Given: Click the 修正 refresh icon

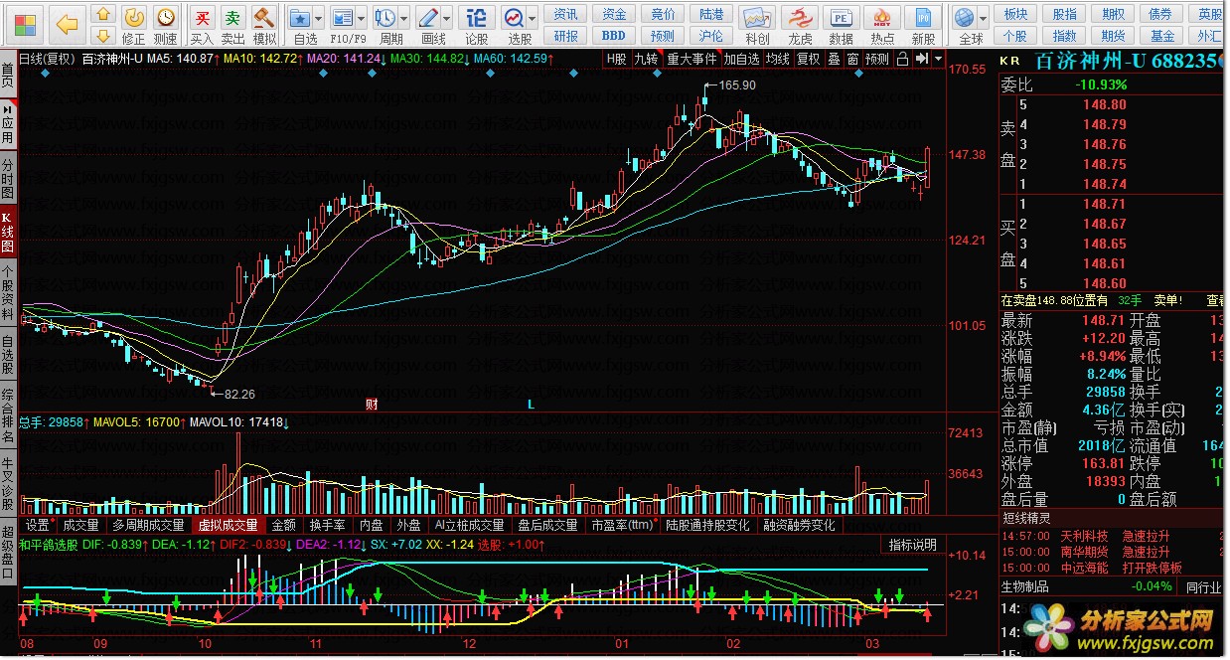Looking at the screenshot, I should pos(134,17).
